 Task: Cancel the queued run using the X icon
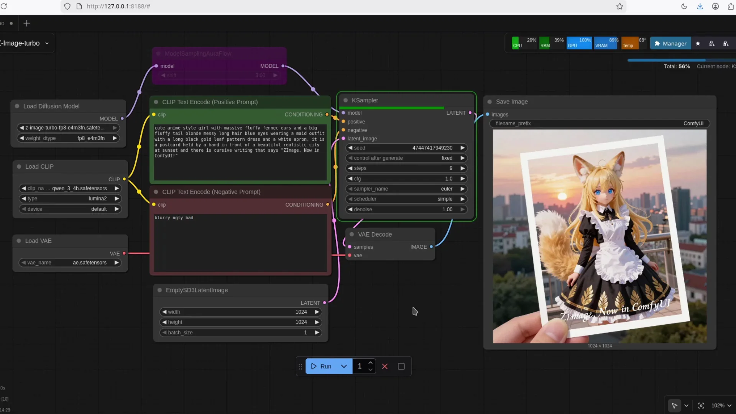[x=385, y=366]
